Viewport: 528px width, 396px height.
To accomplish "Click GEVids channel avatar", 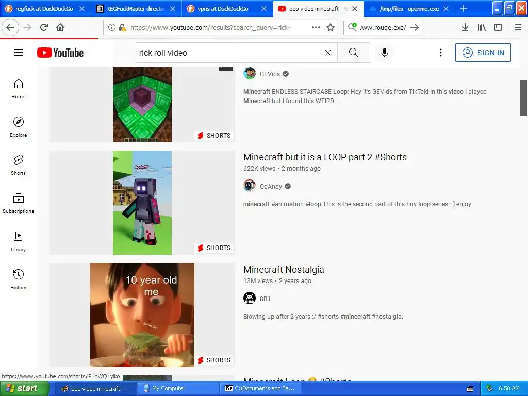I will pos(250,73).
